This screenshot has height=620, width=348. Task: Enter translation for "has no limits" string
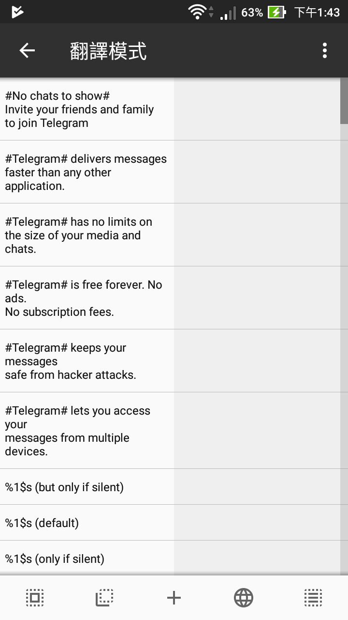point(257,235)
